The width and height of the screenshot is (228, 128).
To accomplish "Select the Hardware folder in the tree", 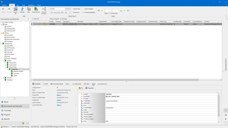I will pos(16,74).
